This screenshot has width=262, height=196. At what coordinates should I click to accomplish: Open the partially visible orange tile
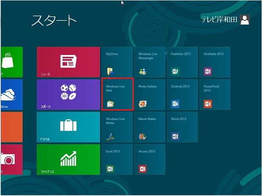click(12, 127)
